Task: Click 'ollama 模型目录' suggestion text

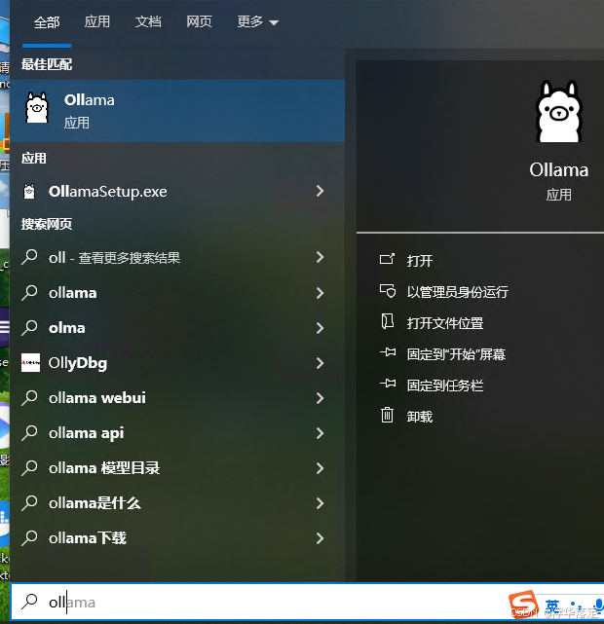Action: pyautogui.click(x=104, y=468)
